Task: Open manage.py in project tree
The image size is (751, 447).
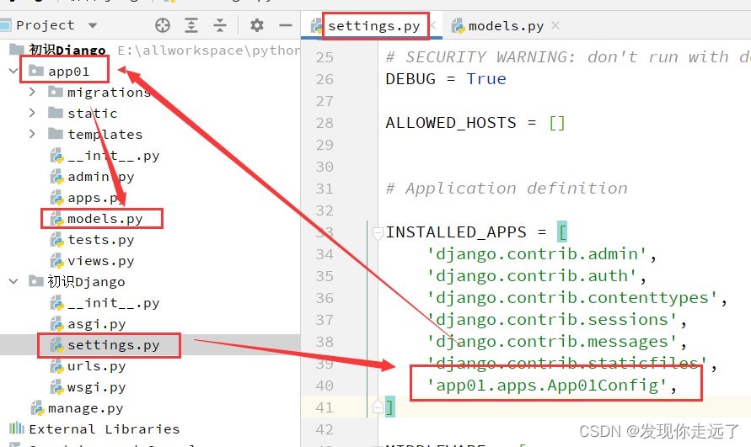Action: (x=85, y=408)
